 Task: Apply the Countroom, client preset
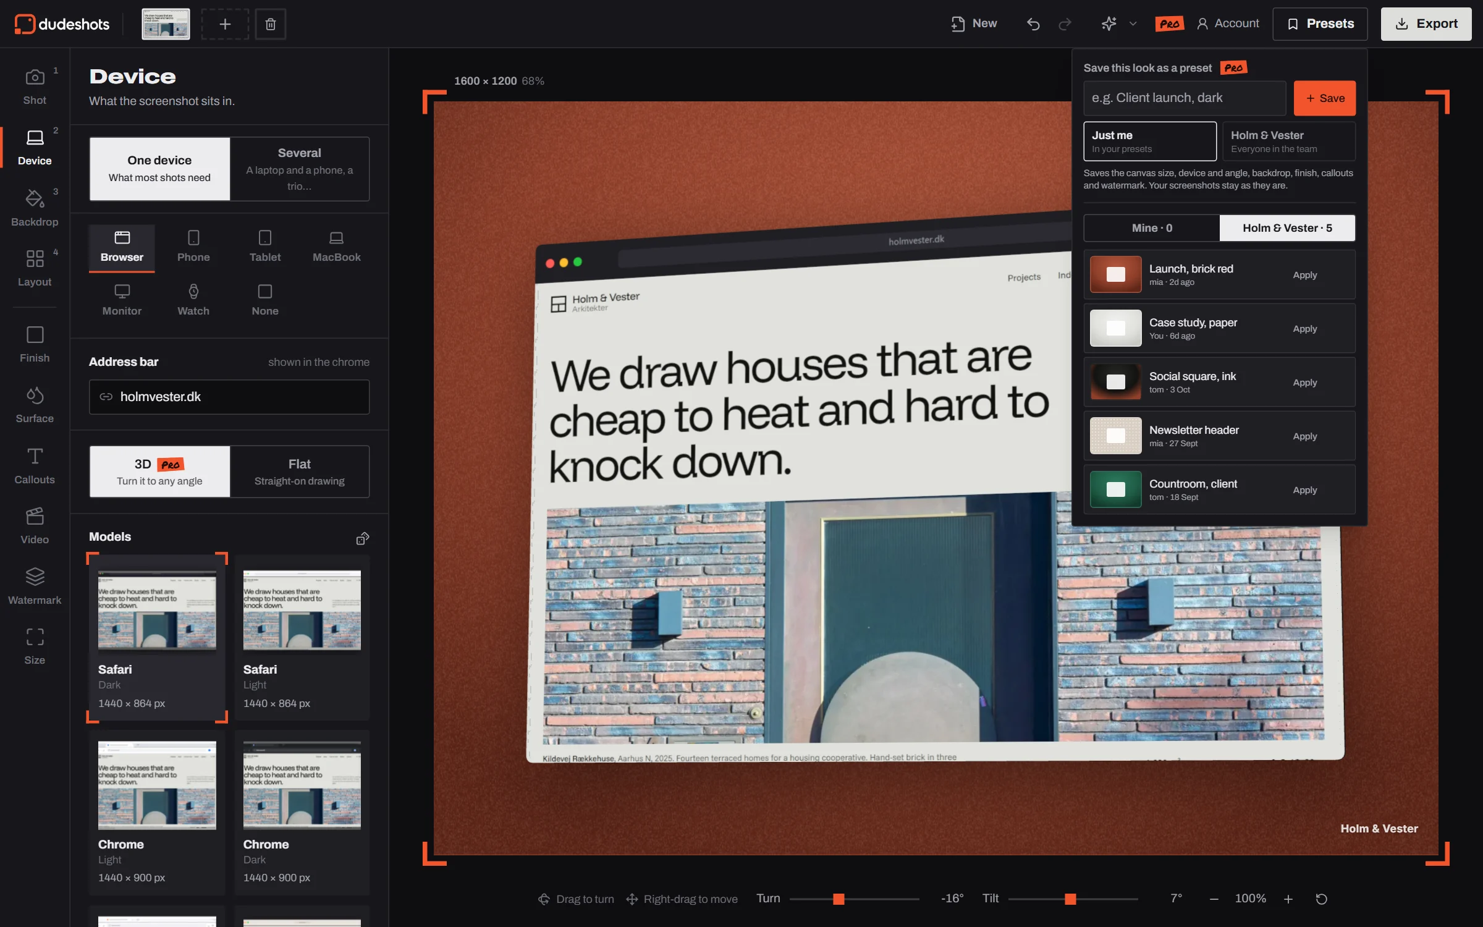click(x=1304, y=490)
